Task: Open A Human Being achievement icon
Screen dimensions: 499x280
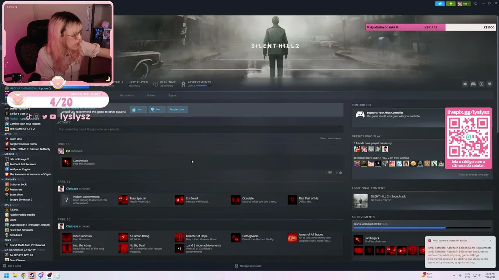Action: click(123, 237)
